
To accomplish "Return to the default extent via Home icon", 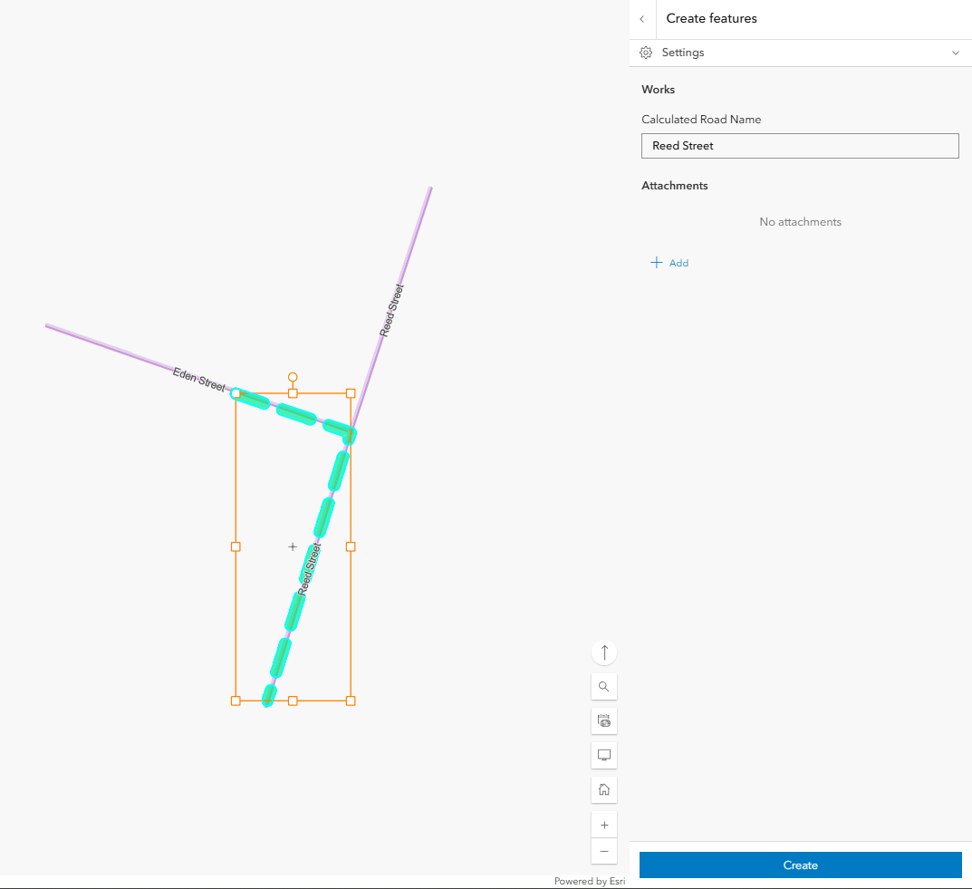I will click(x=604, y=789).
